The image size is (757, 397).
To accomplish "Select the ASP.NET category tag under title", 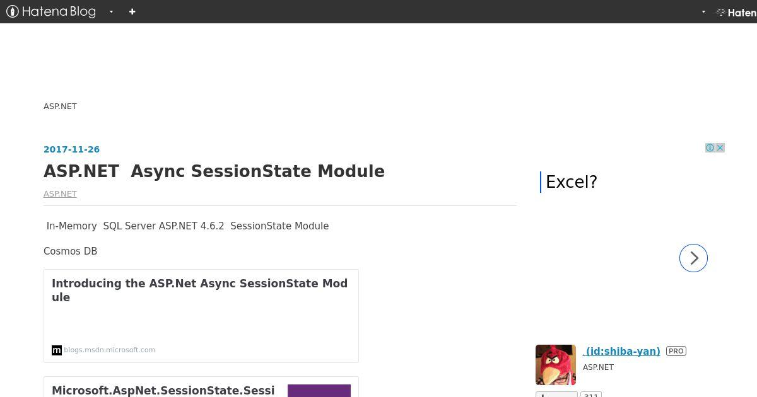I will point(60,193).
